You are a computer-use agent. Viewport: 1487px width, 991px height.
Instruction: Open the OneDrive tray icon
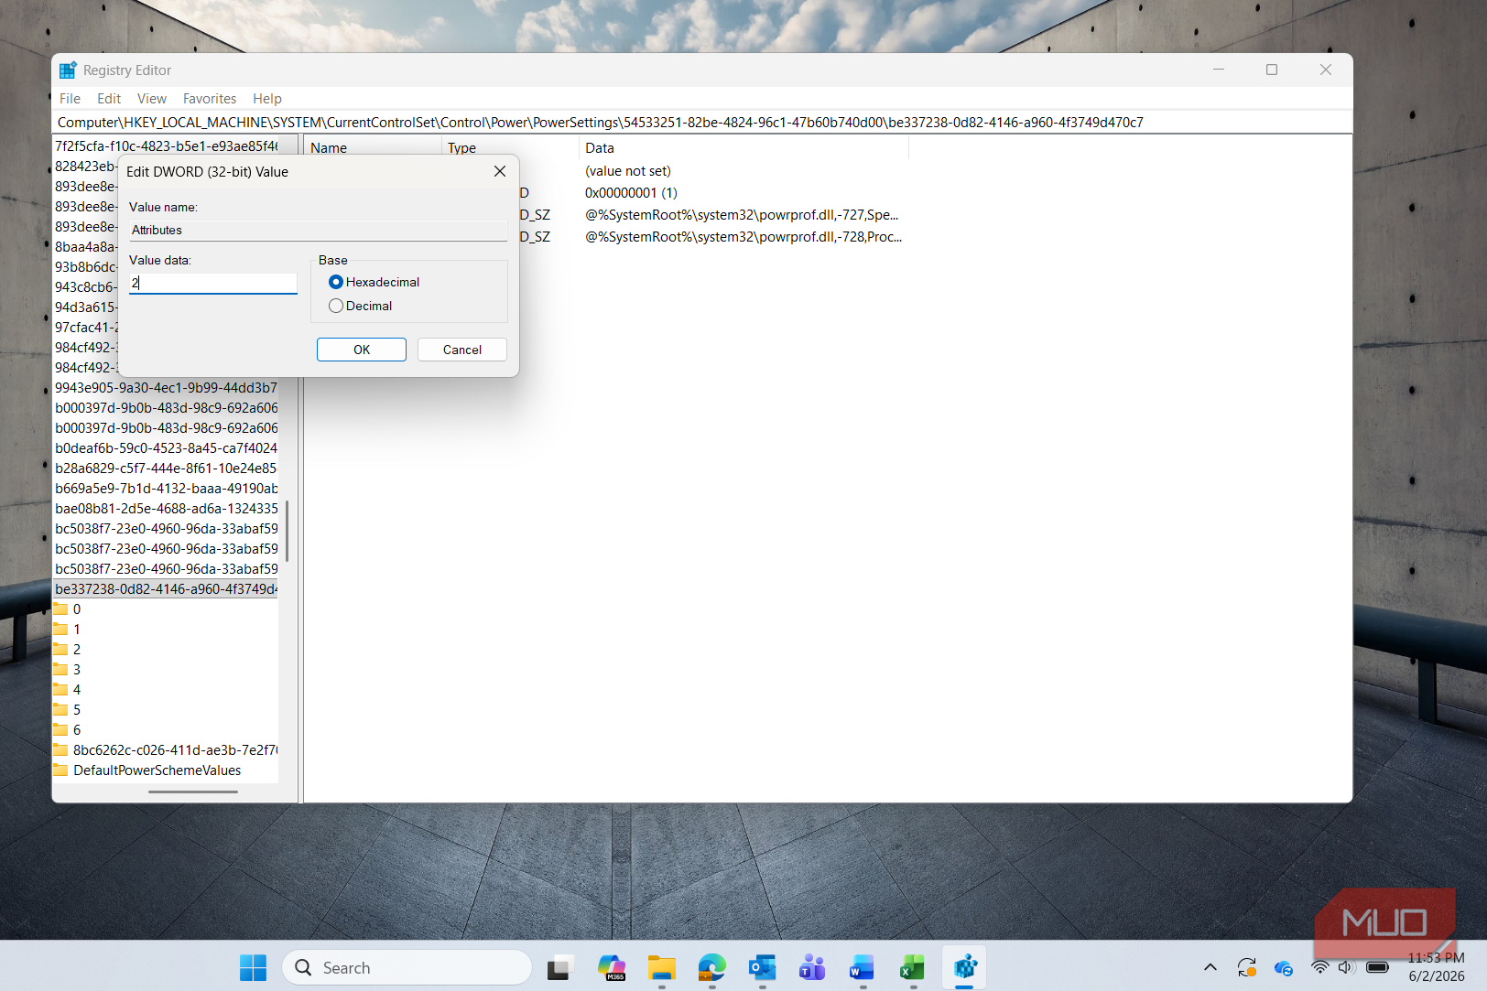click(1284, 967)
